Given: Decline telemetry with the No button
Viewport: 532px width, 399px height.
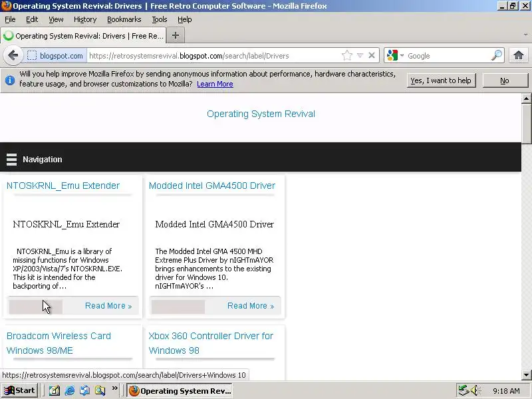Looking at the screenshot, I should click(x=505, y=80).
